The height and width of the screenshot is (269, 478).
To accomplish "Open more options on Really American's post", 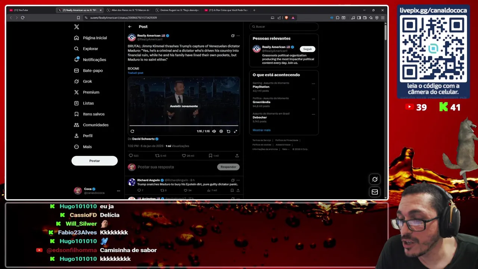I will point(238,35).
